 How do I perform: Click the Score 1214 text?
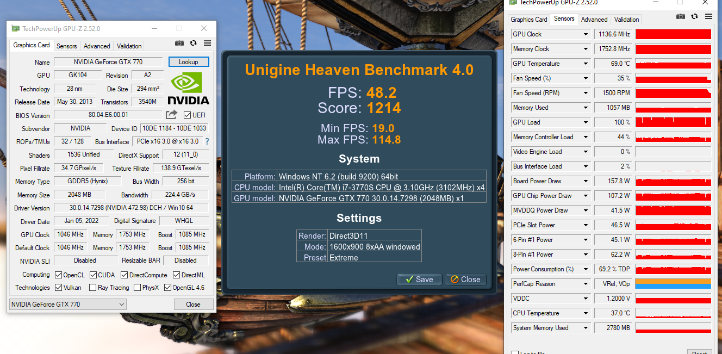tap(359, 108)
